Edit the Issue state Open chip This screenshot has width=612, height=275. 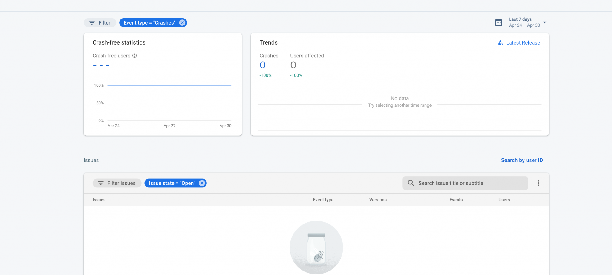pos(172,183)
